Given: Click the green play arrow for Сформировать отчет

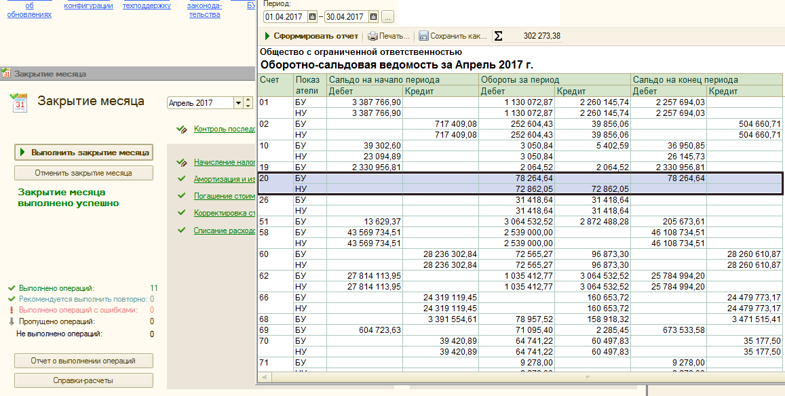Looking at the screenshot, I should [267, 36].
